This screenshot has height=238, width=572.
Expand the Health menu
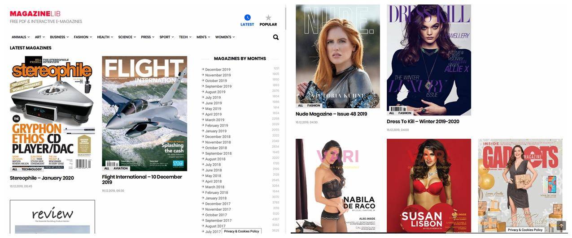click(105, 37)
